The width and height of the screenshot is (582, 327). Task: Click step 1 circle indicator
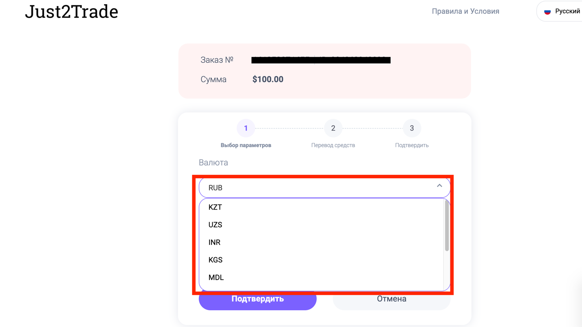click(x=246, y=128)
